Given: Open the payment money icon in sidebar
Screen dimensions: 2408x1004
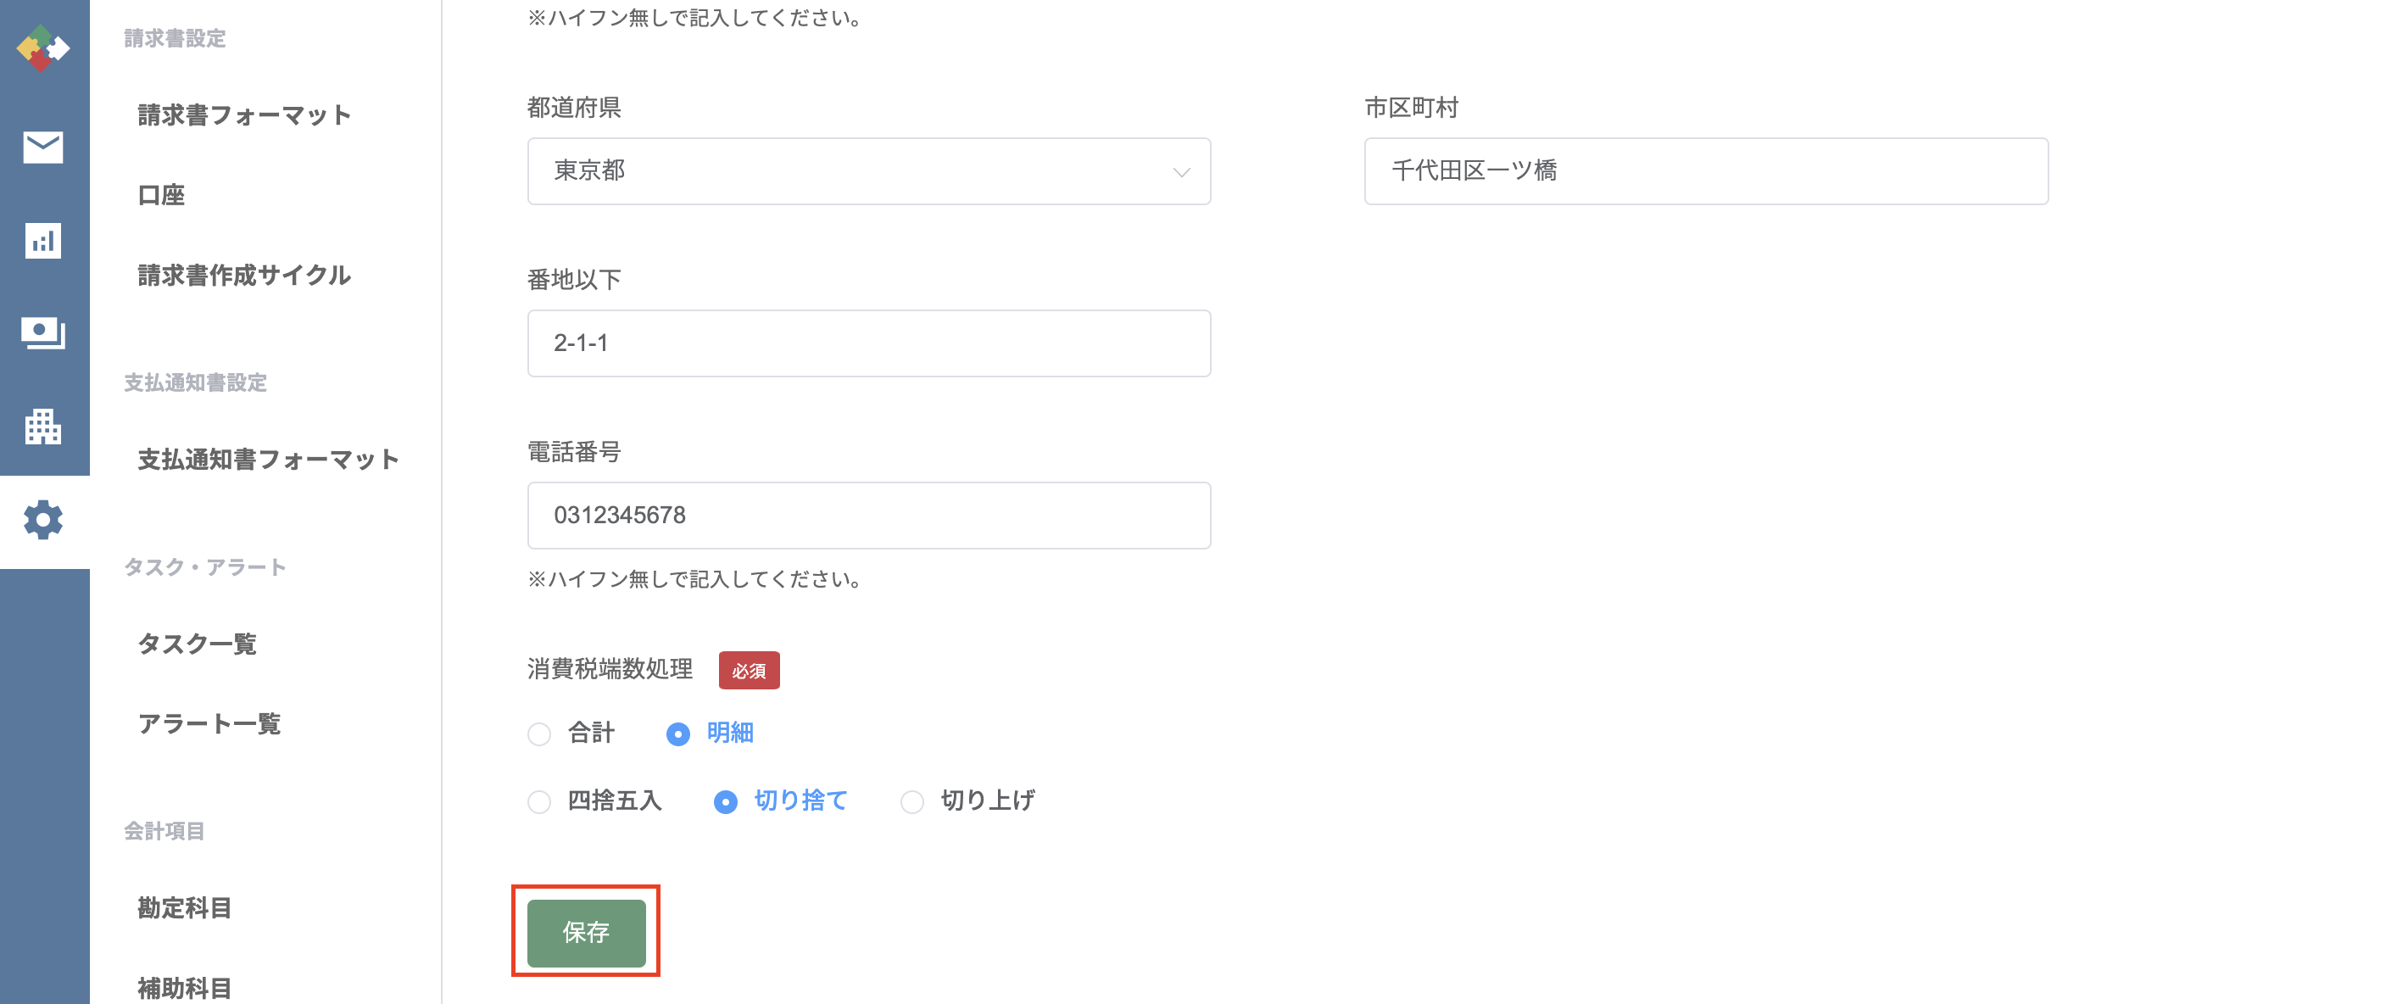Looking at the screenshot, I should pos(43,332).
